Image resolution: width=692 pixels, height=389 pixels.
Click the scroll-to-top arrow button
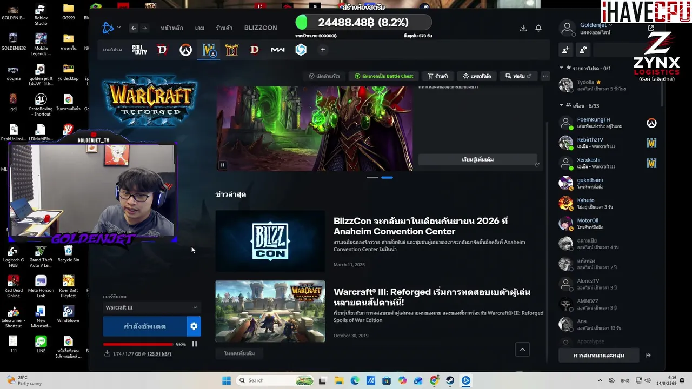point(522,350)
